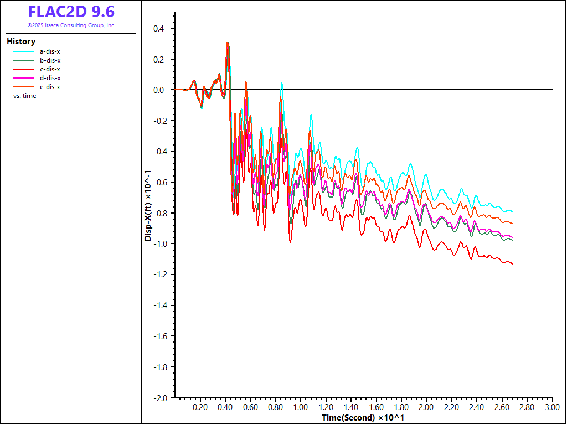The width and height of the screenshot is (567, 425).
Task: Click the magenta line swatch for d-dis-x
Action: 22,78
